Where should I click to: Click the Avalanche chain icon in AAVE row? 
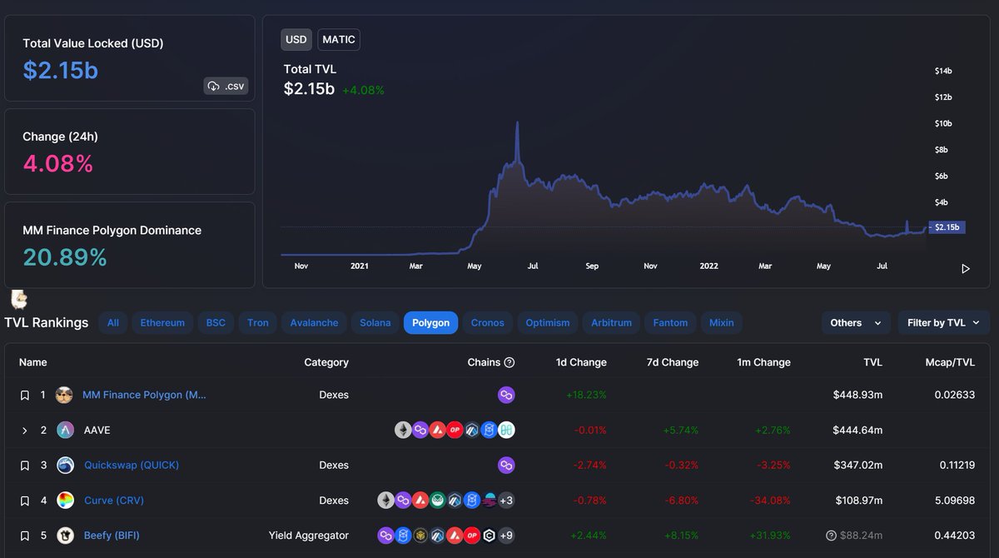[438, 431]
